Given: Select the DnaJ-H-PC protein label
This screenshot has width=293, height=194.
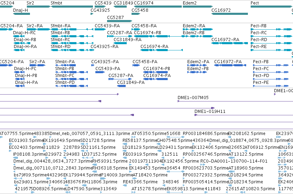Looking at the screenshot, I should tap(25, 69).
